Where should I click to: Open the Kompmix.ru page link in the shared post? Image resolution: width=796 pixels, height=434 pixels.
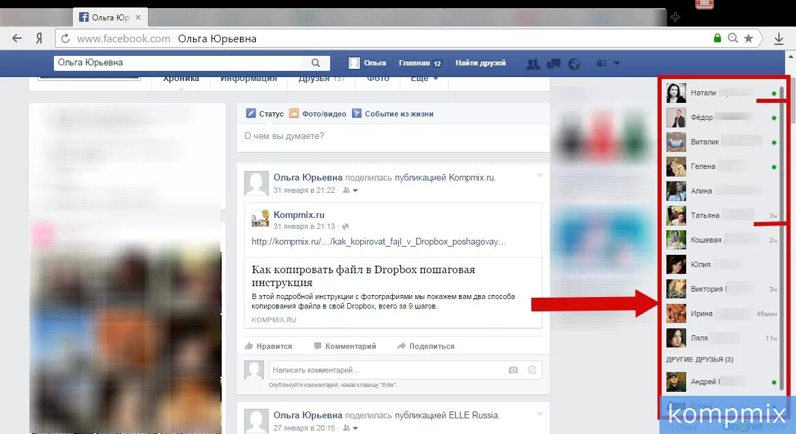point(299,215)
